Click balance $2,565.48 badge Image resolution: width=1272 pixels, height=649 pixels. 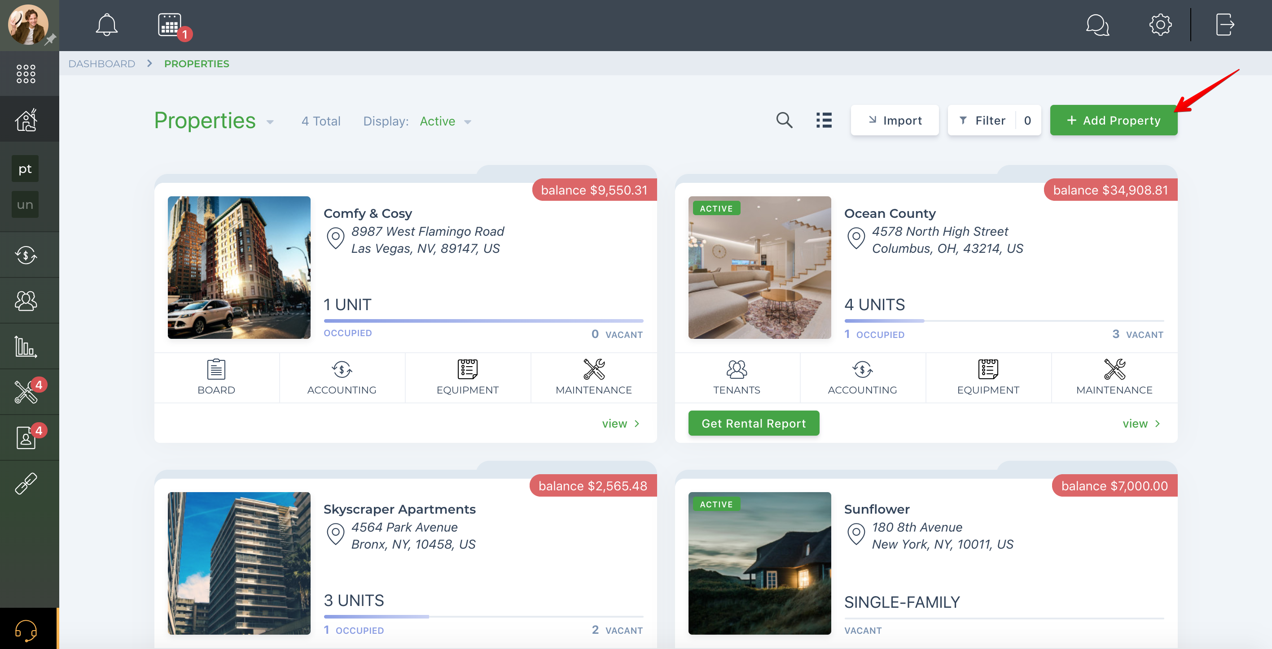[592, 486]
